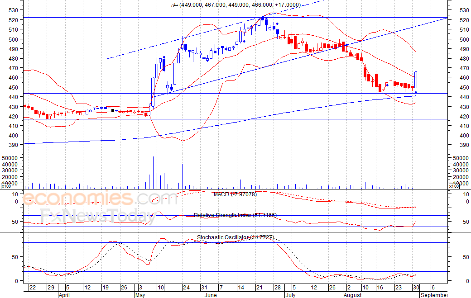Click date label 24 on the time axis
Screen dimensions: 471x298
(x=186, y=288)
